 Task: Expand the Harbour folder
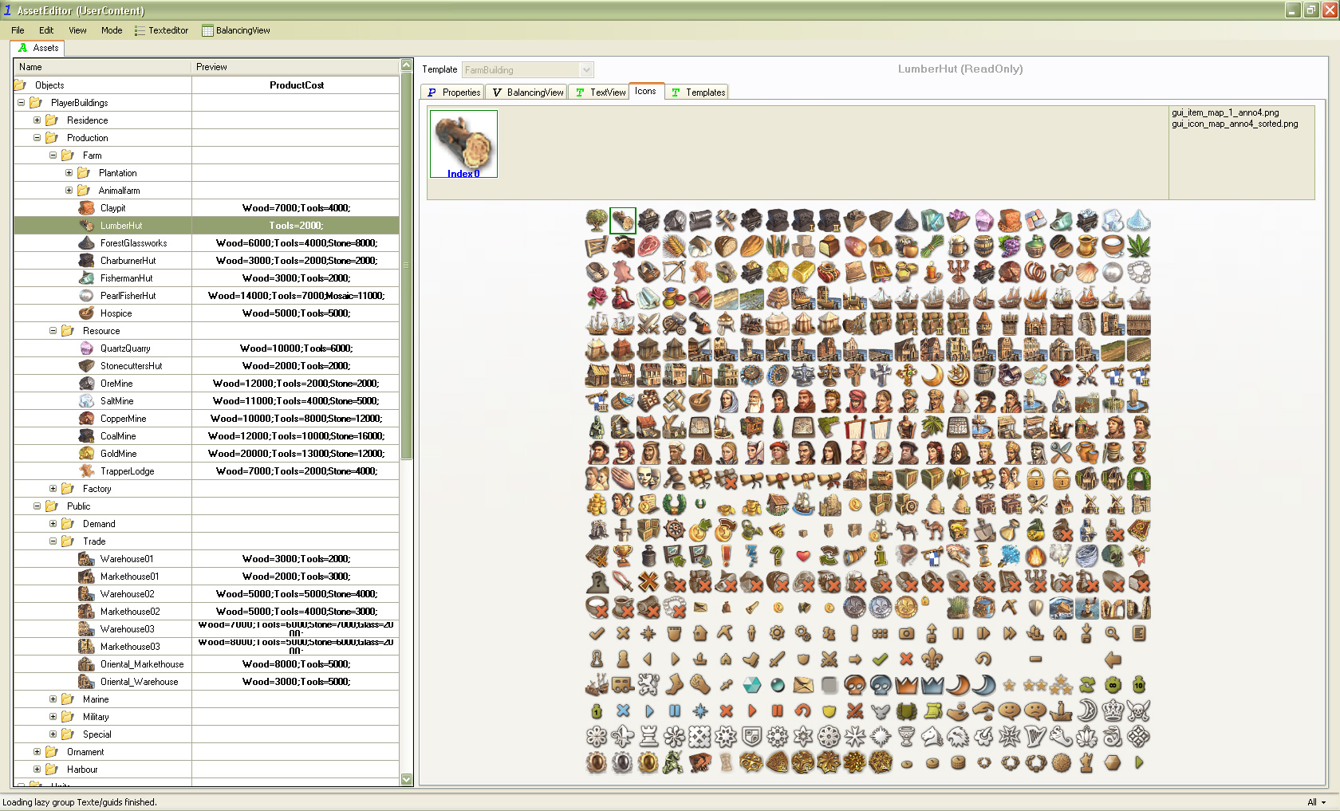point(37,770)
